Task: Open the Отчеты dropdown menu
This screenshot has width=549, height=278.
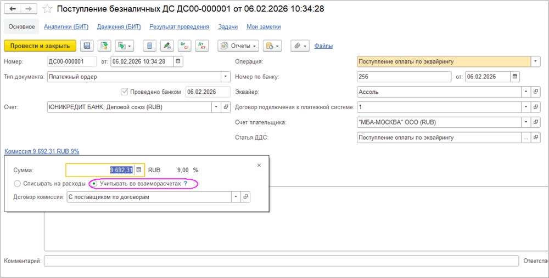Action: click(238, 46)
